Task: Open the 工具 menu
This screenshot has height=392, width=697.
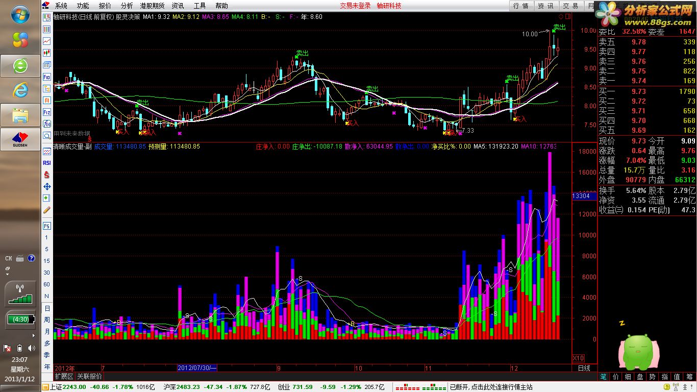Action: [200, 6]
